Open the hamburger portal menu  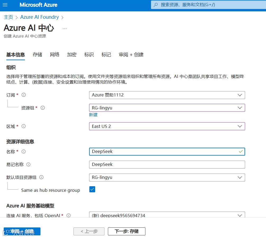5,5
